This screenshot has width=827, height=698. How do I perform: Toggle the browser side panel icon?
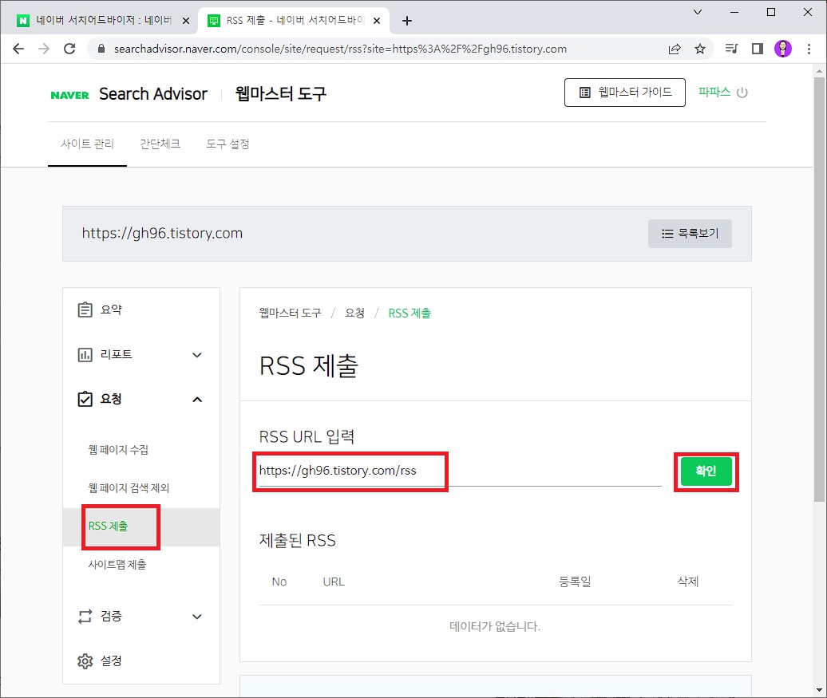click(758, 49)
